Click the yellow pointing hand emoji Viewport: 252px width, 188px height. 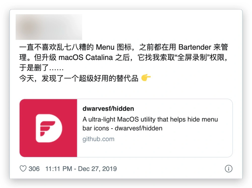tap(146, 78)
